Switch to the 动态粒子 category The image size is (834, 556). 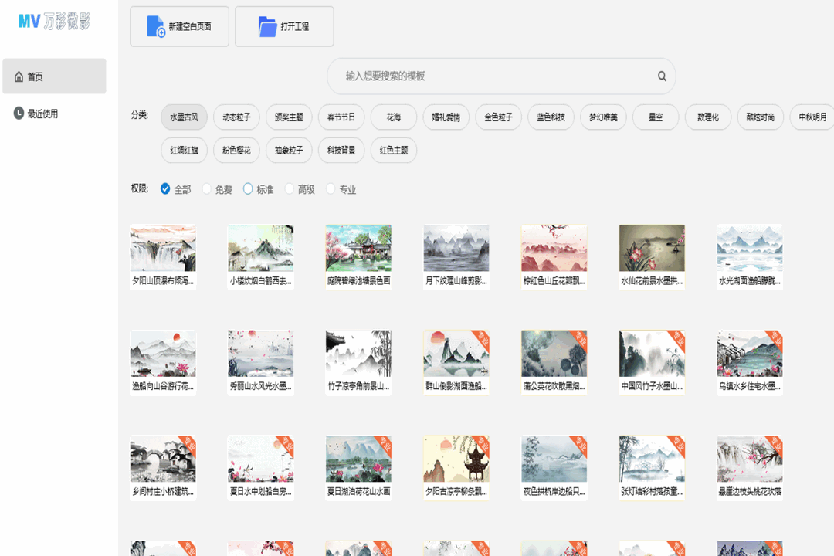pos(235,117)
